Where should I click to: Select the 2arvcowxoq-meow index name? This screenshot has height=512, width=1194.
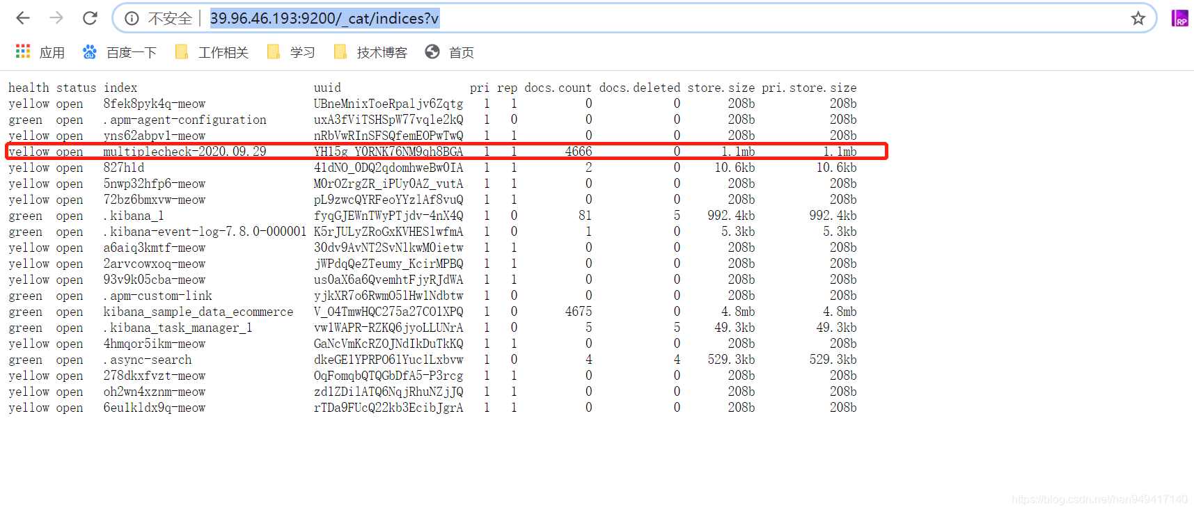click(155, 264)
